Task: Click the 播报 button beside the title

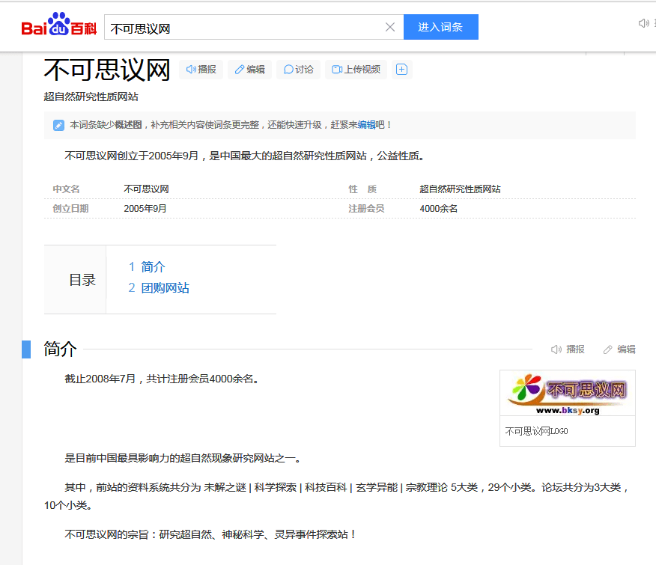Action: (x=201, y=70)
